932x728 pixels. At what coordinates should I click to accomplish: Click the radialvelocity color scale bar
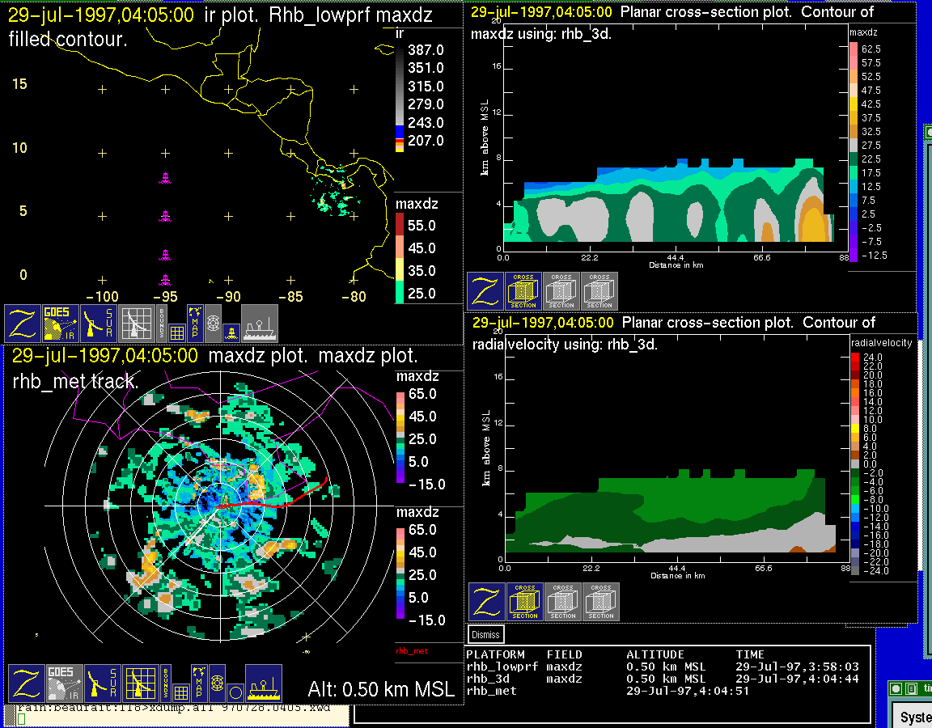856,463
